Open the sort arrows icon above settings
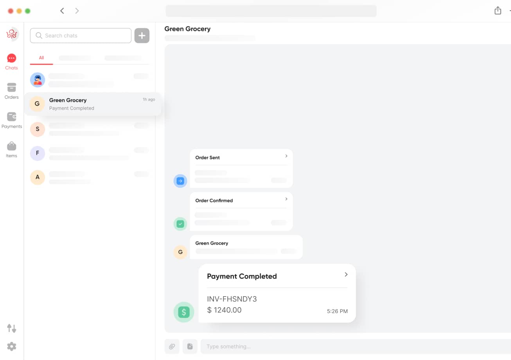This screenshot has width=511, height=360. pyautogui.click(x=11, y=328)
